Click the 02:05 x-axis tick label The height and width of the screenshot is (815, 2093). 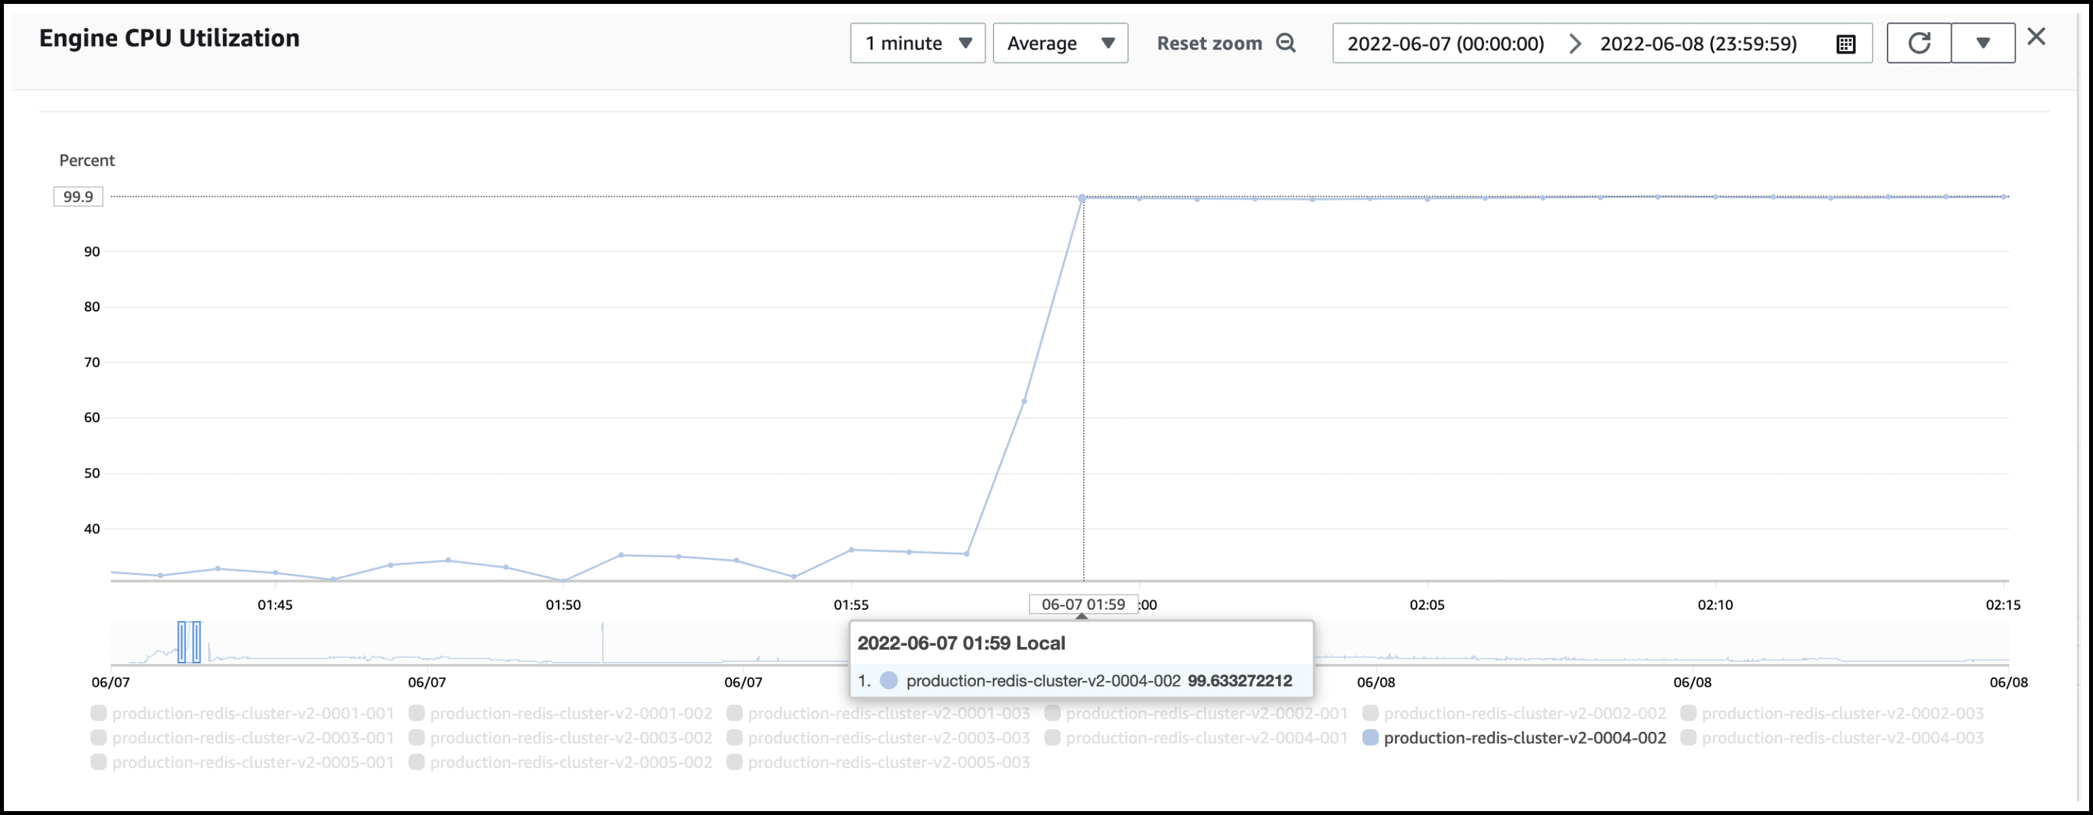pyautogui.click(x=1427, y=604)
